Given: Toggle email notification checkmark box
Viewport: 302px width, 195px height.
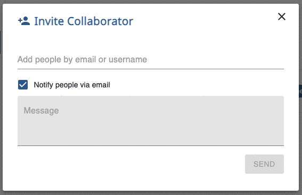Looking at the screenshot, I should [x=23, y=85].
